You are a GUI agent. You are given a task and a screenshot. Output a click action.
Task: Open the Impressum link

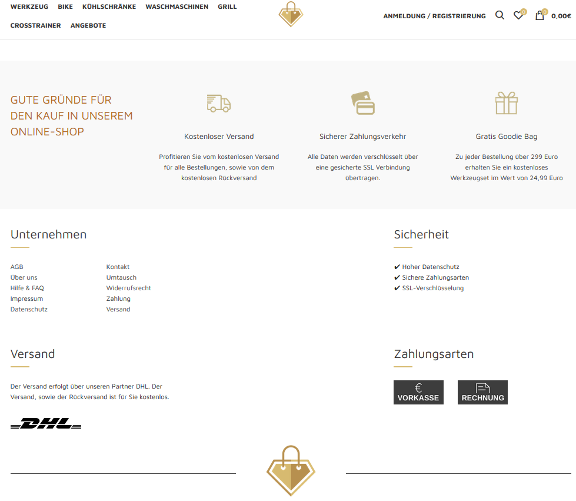pyautogui.click(x=27, y=299)
